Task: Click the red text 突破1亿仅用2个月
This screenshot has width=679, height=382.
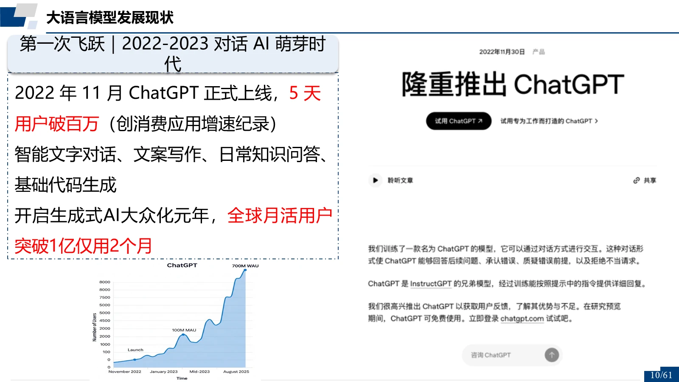Action: tap(83, 246)
